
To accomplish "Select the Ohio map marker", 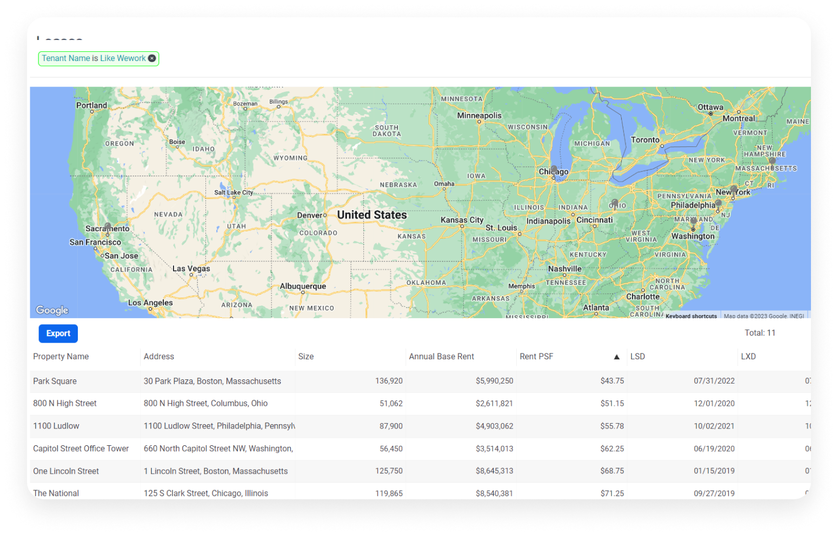I will [615, 202].
